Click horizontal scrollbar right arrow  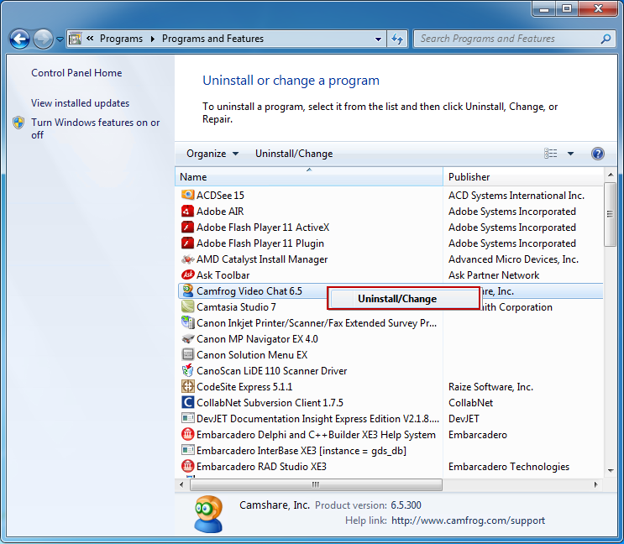(x=595, y=484)
